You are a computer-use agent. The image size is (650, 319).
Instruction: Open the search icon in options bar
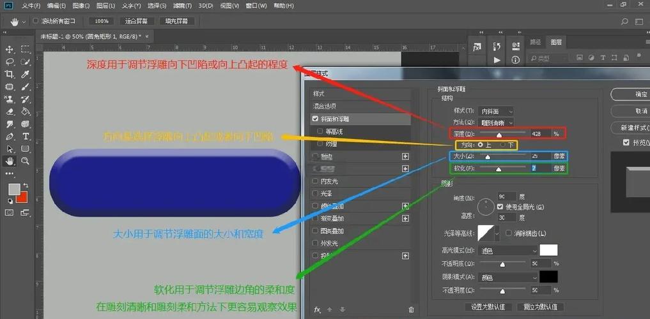pyautogui.click(x=624, y=22)
